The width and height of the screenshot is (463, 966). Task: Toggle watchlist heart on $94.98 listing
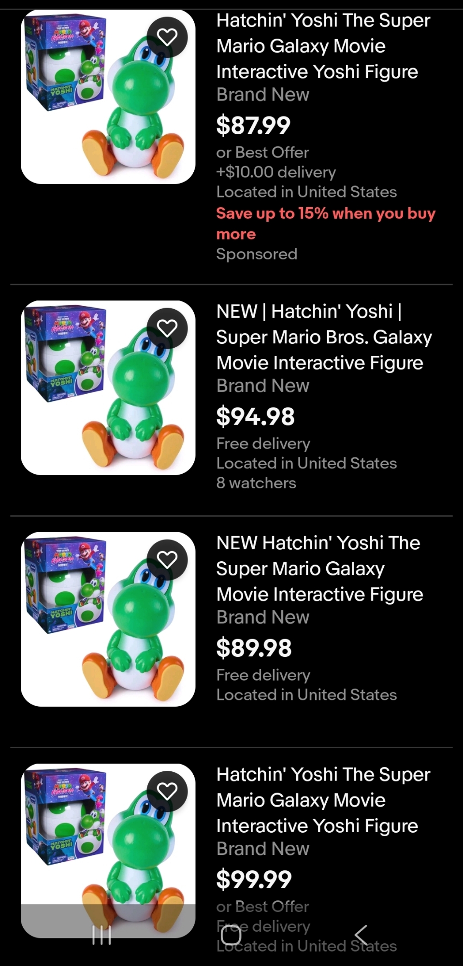point(167,328)
